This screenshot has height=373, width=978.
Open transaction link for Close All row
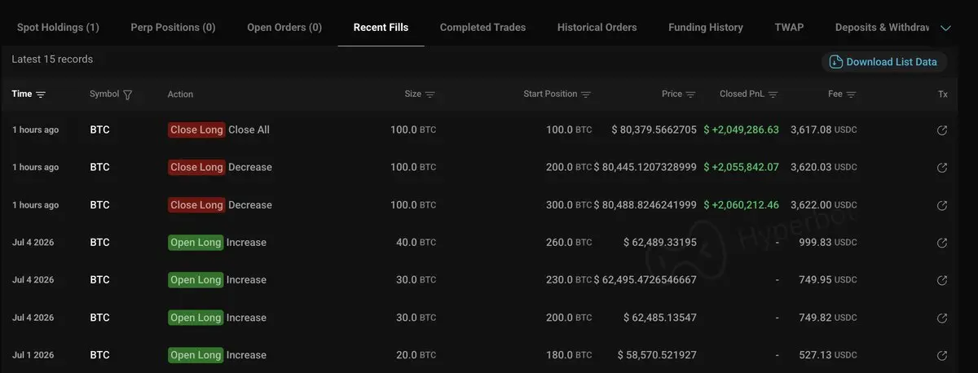click(x=942, y=130)
